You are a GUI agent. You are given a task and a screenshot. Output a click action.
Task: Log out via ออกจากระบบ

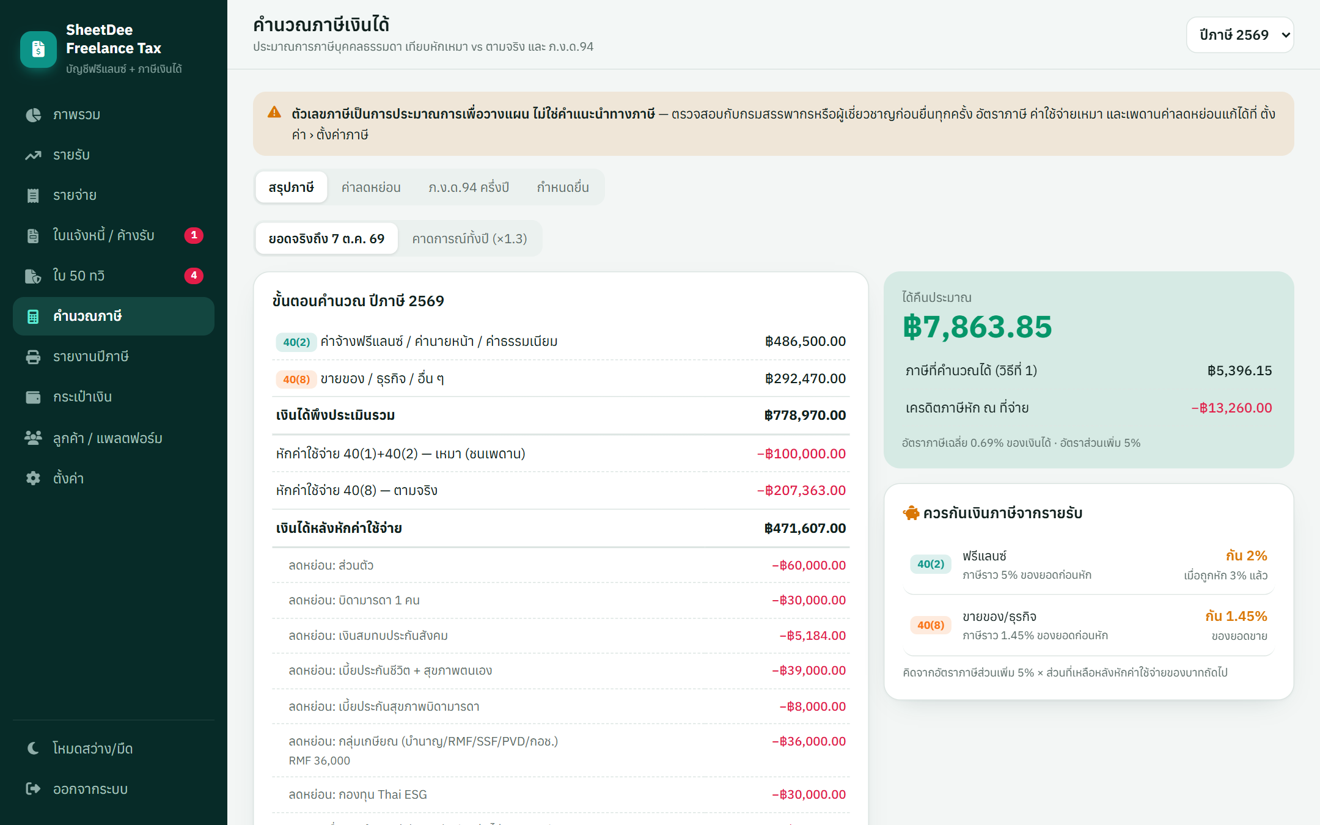[114, 788]
